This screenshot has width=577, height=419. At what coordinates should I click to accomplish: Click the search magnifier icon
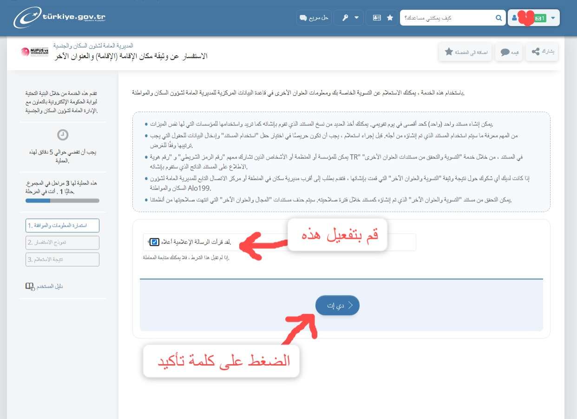498,18
